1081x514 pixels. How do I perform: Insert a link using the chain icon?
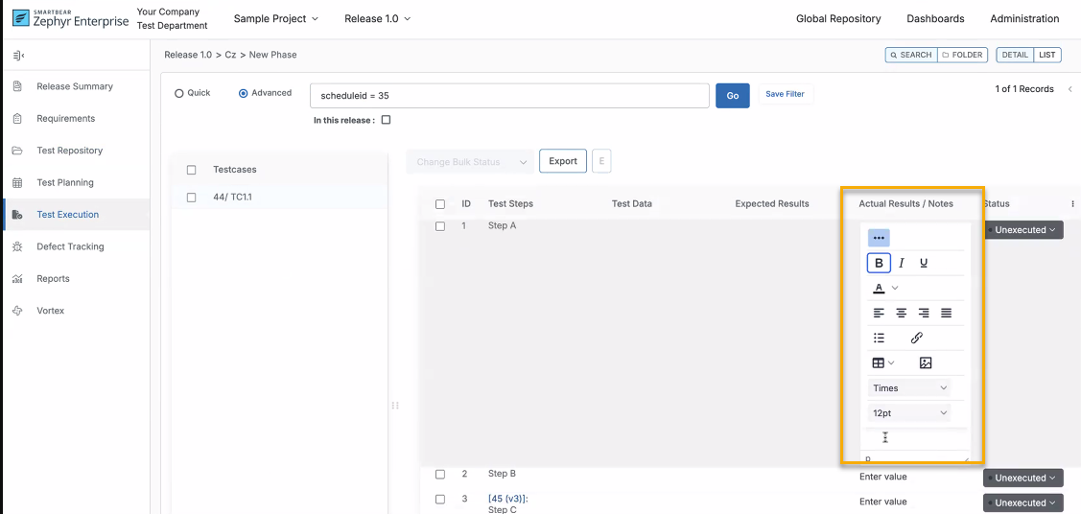coord(916,338)
